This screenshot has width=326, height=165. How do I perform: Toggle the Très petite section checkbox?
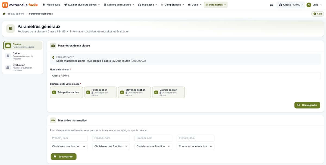[x=54, y=92]
